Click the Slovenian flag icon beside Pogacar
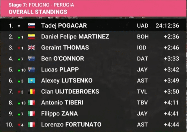 point(31,26)
